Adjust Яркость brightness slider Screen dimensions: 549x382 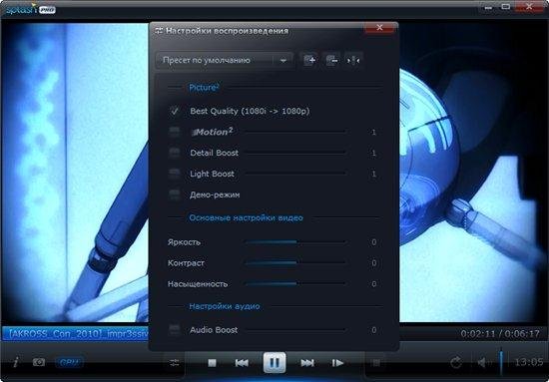click(295, 242)
